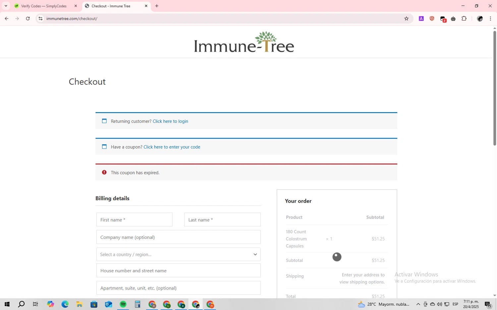Open the Chrome profile avatar
The image size is (497, 310).
click(480, 19)
